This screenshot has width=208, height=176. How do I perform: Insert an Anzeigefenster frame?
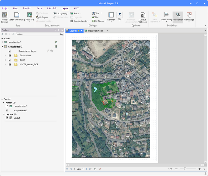80,21
